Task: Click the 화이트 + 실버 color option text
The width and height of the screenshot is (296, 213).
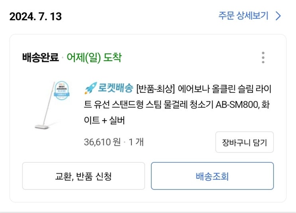Action: tap(104, 120)
